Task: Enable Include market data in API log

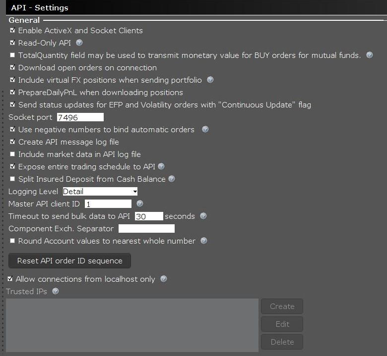Action: [x=12, y=154]
